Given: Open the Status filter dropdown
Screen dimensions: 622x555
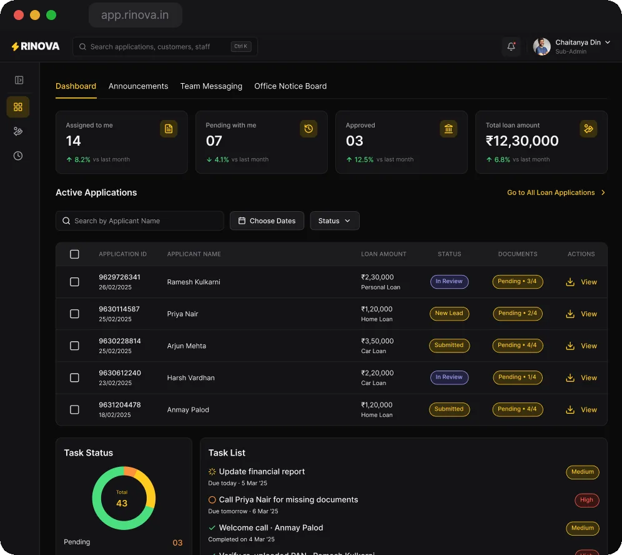Looking at the screenshot, I should pos(334,221).
